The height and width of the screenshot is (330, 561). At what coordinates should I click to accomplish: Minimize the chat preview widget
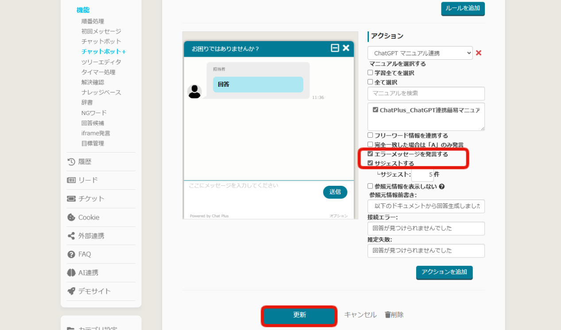click(x=335, y=48)
